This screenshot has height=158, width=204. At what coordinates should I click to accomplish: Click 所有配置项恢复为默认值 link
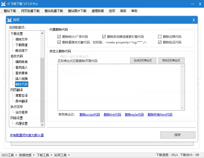pos(27,135)
